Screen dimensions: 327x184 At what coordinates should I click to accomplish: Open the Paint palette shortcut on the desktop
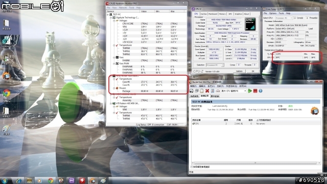(6, 129)
